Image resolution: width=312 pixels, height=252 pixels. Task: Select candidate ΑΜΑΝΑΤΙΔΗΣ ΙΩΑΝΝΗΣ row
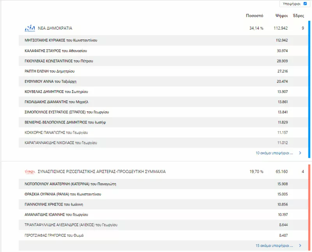(163, 214)
